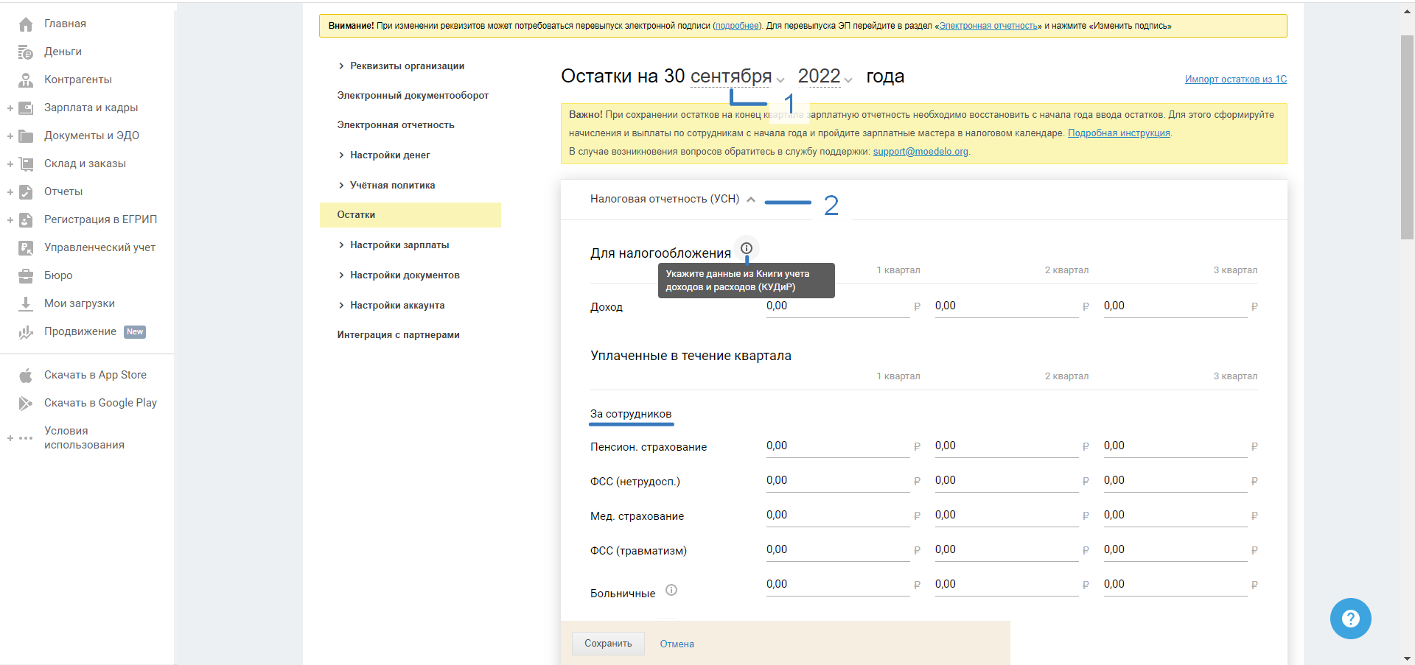Click the Отчеты report icon
Image resolution: width=1415 pixels, height=665 pixels.
[26, 192]
